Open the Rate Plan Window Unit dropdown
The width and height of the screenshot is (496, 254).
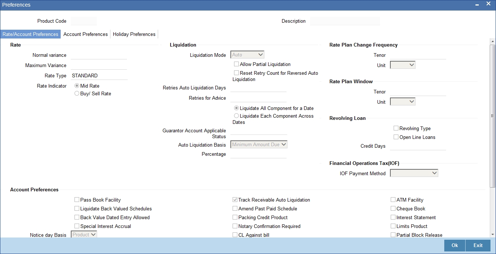point(402,102)
